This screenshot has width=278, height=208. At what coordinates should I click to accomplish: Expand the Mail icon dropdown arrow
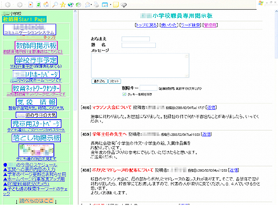pyautogui.click(x=91, y=5)
